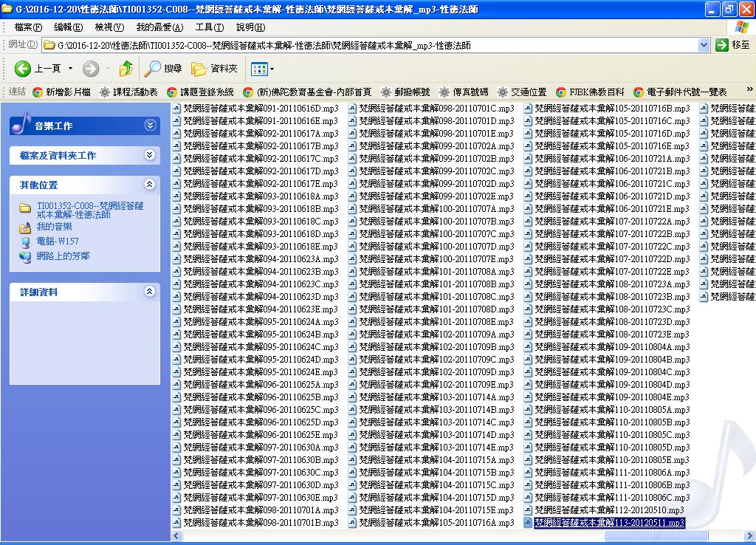The height and width of the screenshot is (545, 756).
Task: Collapse the 其他位置 panel
Action: [x=150, y=185]
